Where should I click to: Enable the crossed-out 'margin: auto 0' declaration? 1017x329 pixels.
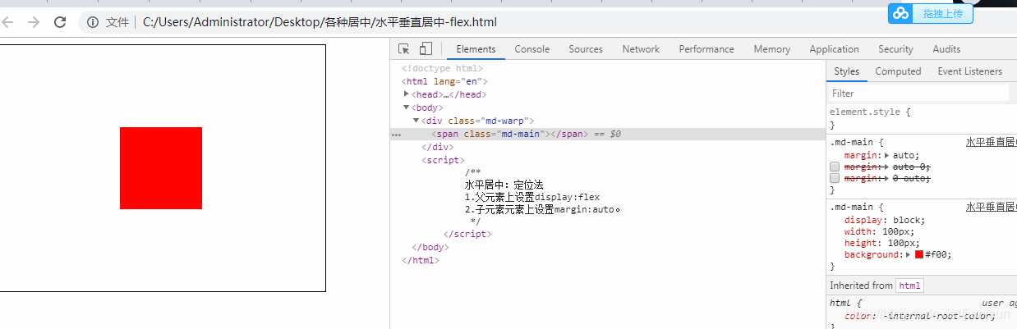835,167
